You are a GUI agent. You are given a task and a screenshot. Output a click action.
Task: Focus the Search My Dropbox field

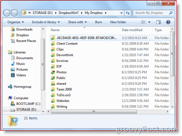(x=153, y=13)
